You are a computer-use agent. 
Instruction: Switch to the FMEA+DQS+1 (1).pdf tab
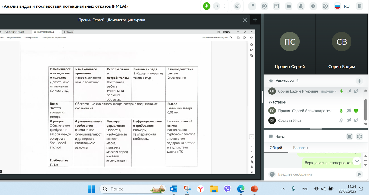(x=14, y=32)
